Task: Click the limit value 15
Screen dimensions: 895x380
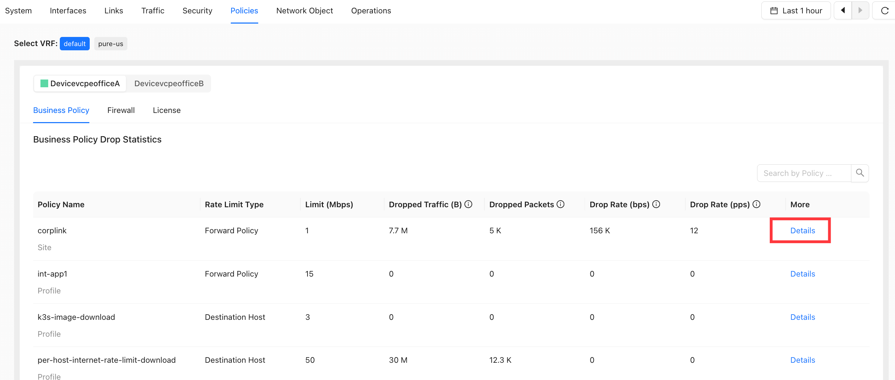Action: pos(309,274)
